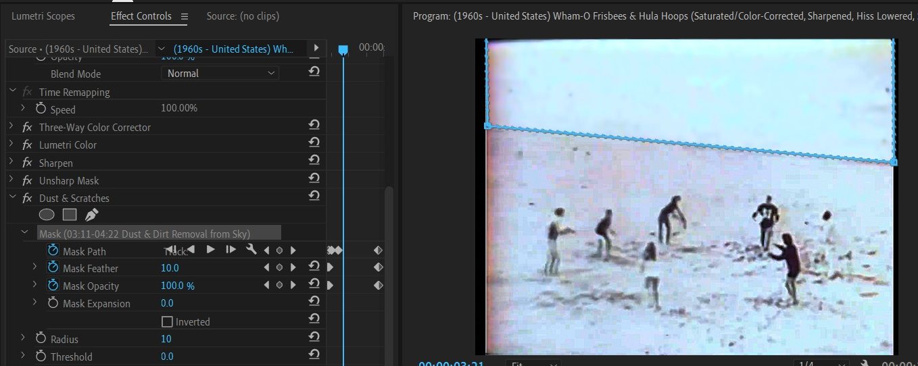Track selected mask forward
Viewport: 918px width, 366px height.
click(x=210, y=250)
